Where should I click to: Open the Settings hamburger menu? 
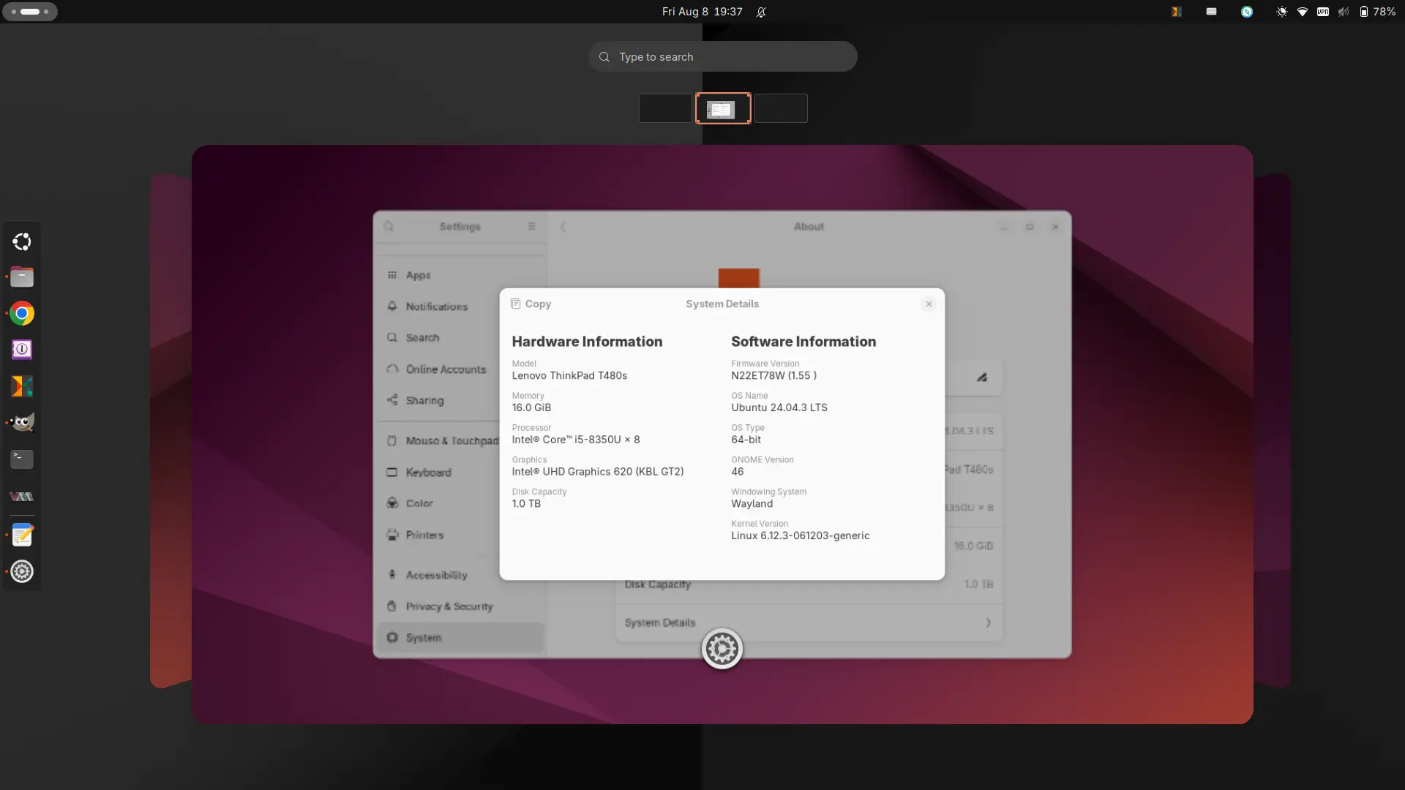531,227
